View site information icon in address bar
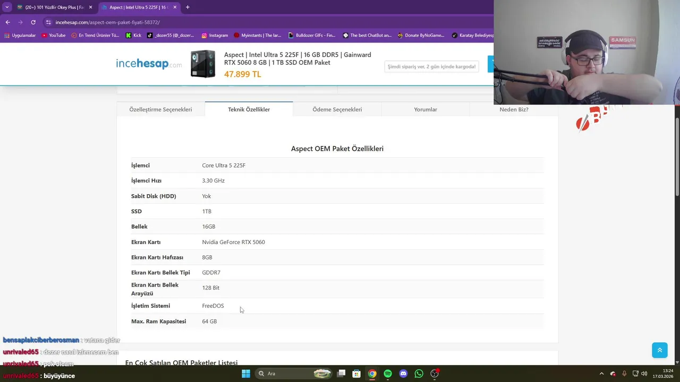 48,22
